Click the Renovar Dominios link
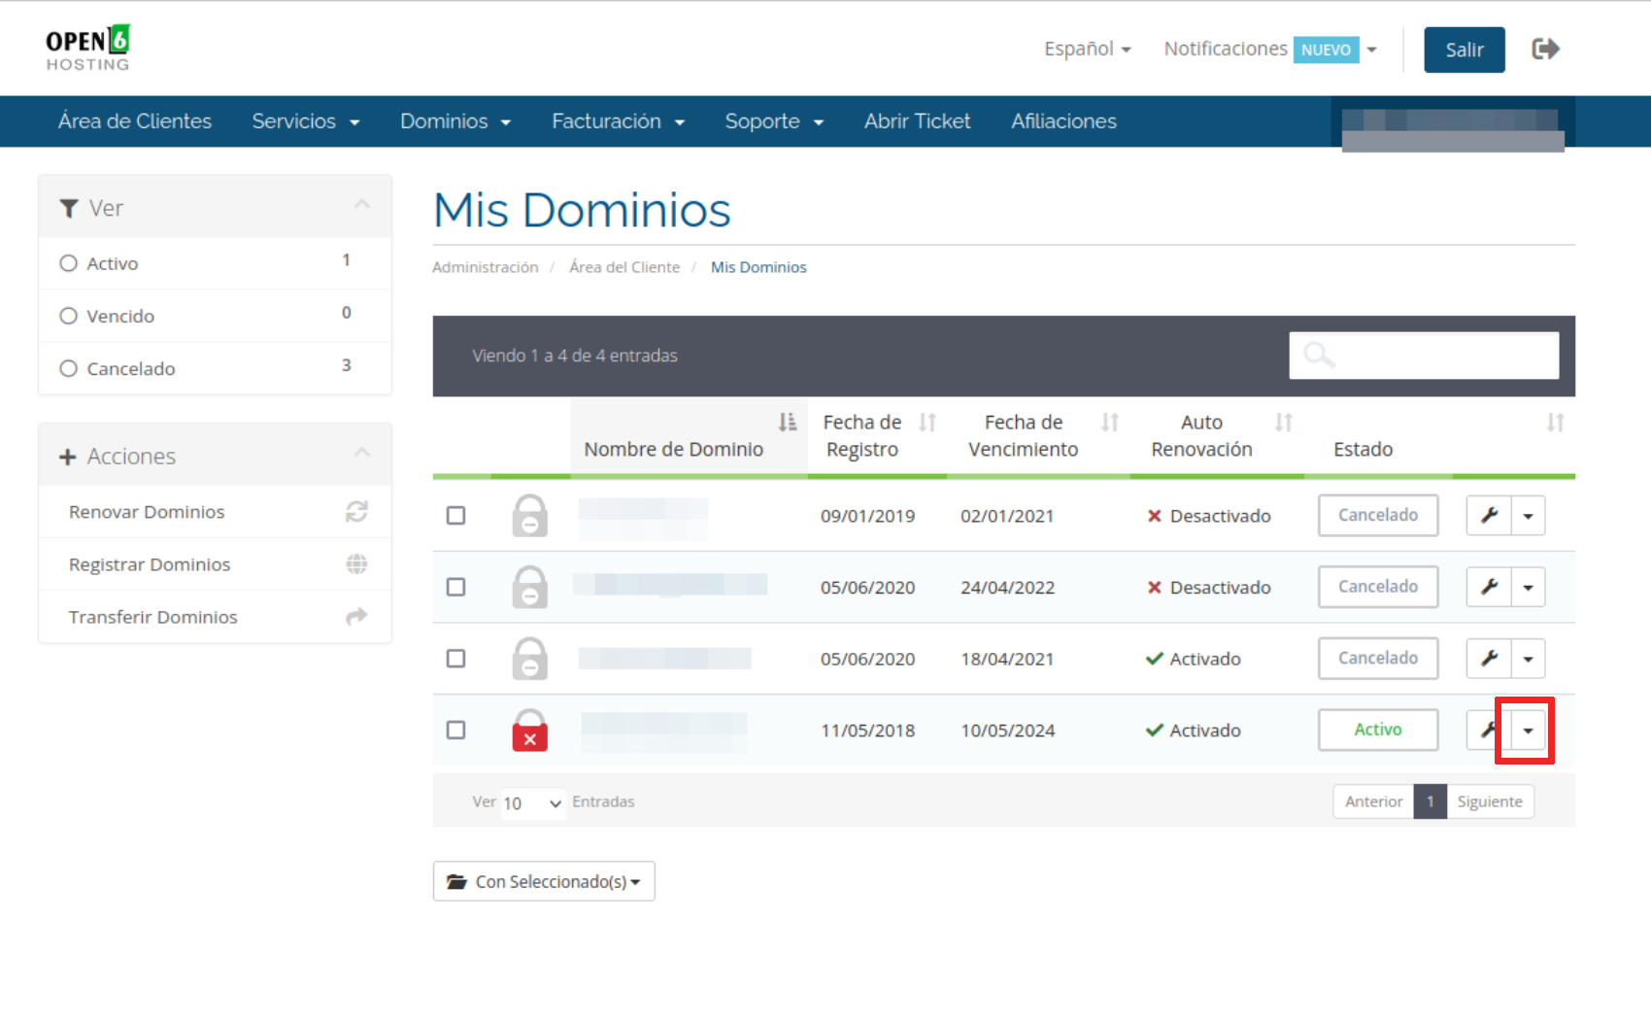The image size is (1651, 1022). pyautogui.click(x=147, y=512)
